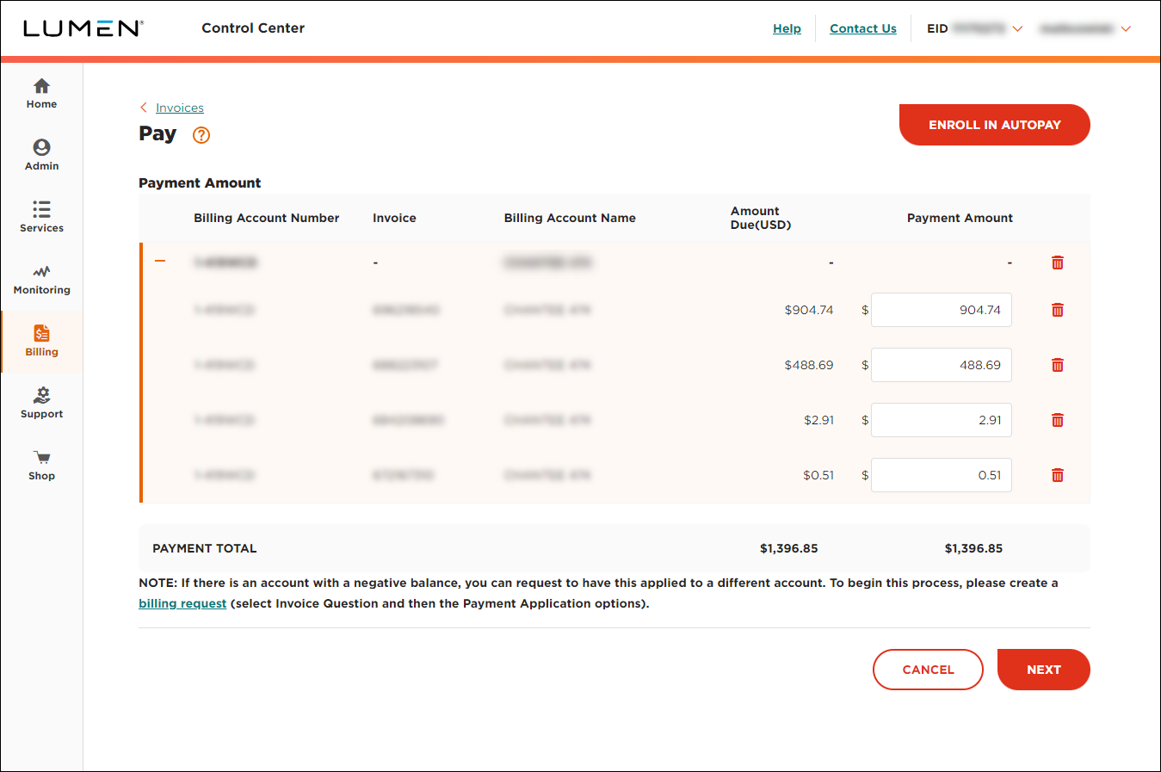This screenshot has width=1161, height=772.
Task: Open the Admin sidebar section
Action: click(41, 156)
